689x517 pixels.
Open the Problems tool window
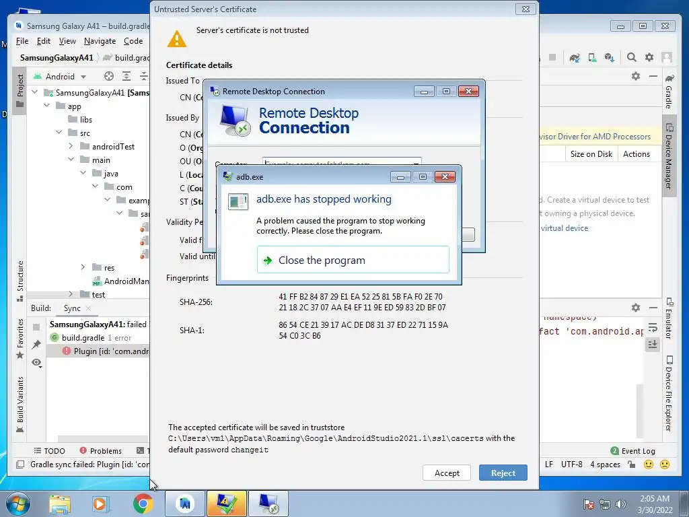coord(101,450)
